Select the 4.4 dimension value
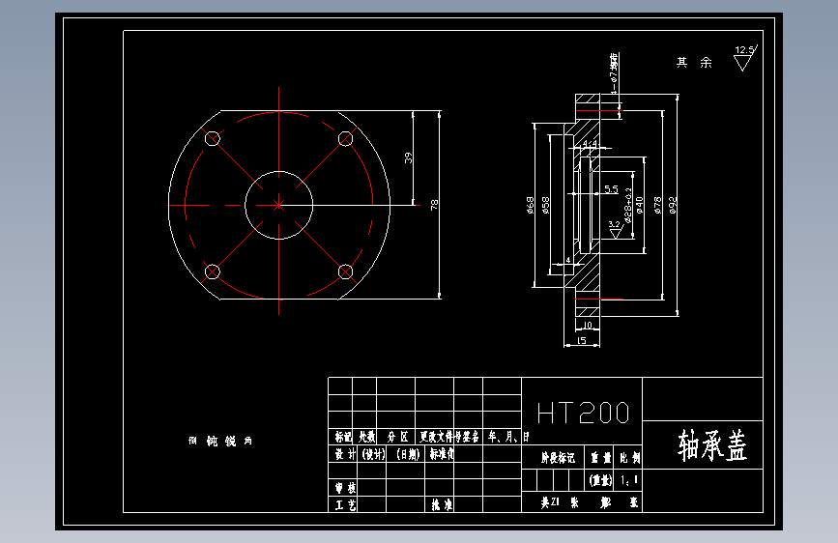 coord(589,143)
